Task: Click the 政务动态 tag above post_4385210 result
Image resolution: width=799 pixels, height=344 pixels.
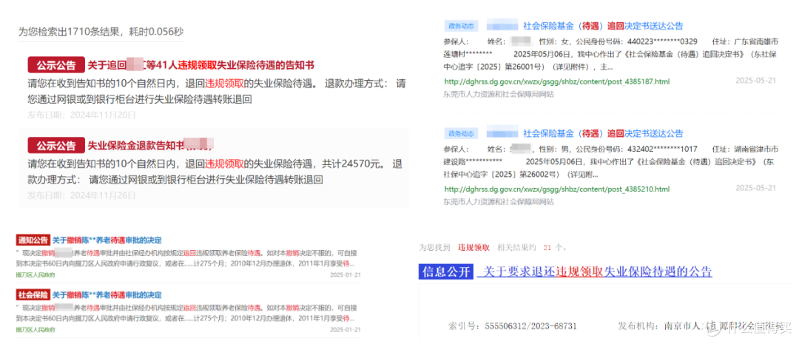Action: coord(461,133)
